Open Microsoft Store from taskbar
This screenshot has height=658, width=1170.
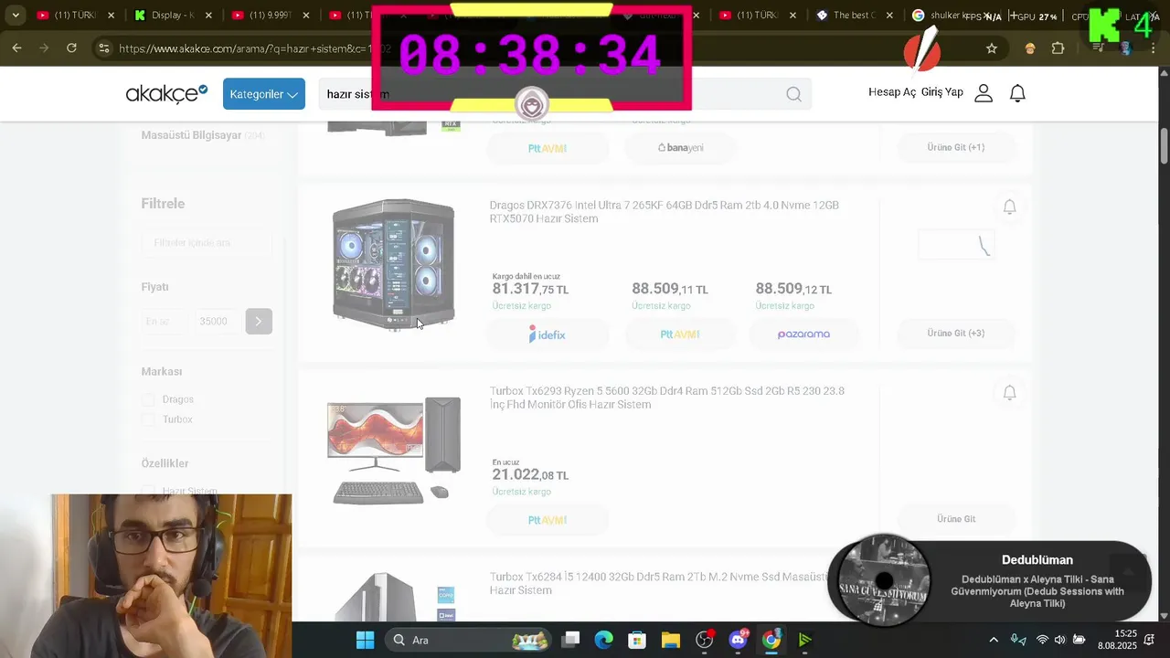click(x=637, y=640)
